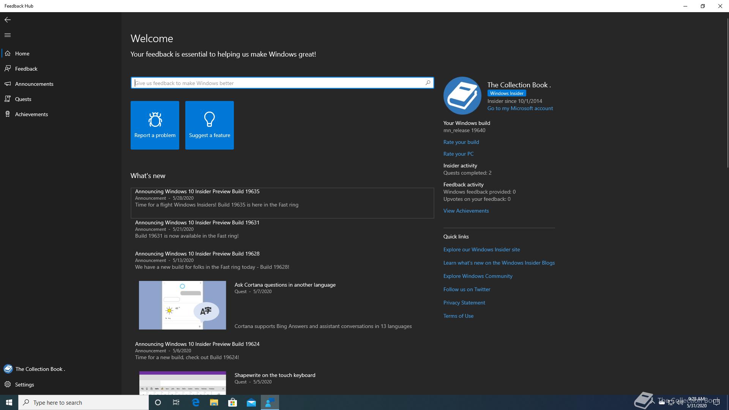
Task: Open Cortana from the taskbar
Action: tap(158, 402)
